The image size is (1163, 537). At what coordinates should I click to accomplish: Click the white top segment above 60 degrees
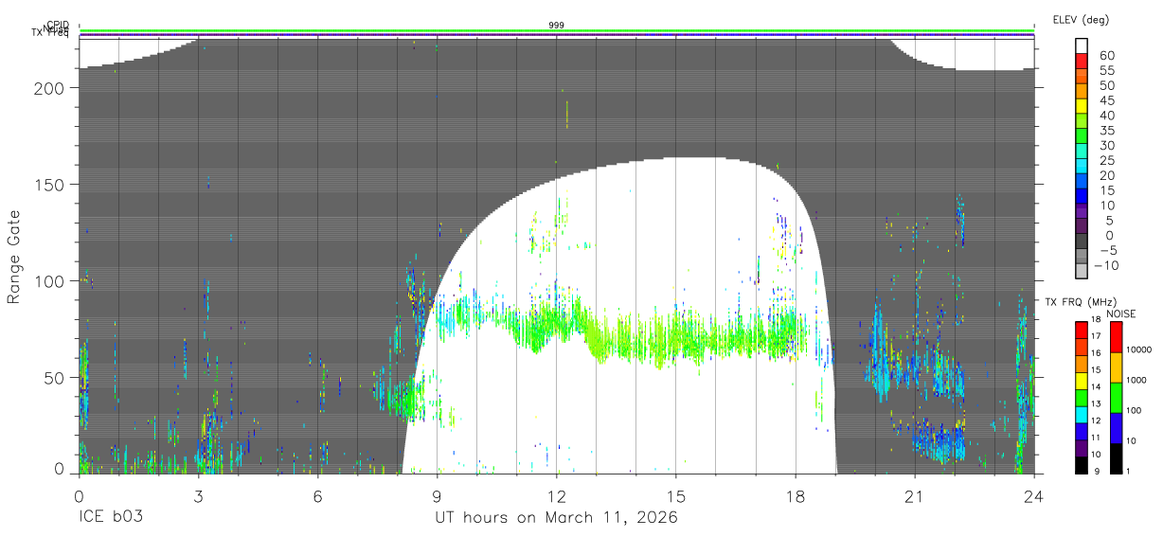pyautogui.click(x=1082, y=47)
